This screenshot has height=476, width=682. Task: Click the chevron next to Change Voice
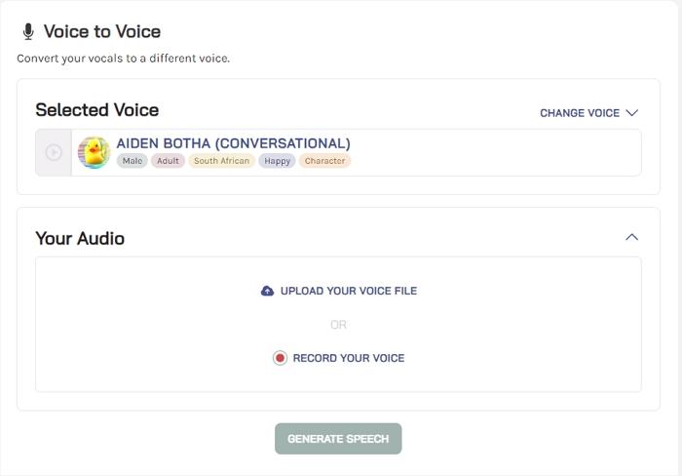[x=632, y=113]
